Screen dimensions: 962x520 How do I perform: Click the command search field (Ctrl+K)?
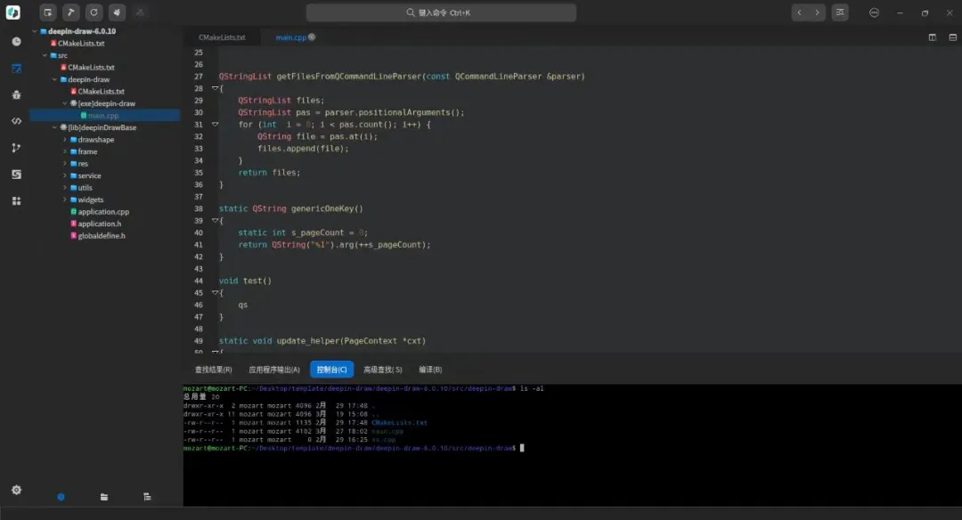click(x=441, y=12)
